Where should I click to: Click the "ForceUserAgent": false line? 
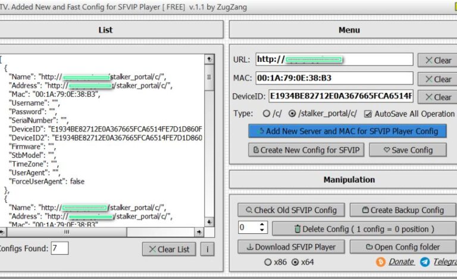point(46,181)
